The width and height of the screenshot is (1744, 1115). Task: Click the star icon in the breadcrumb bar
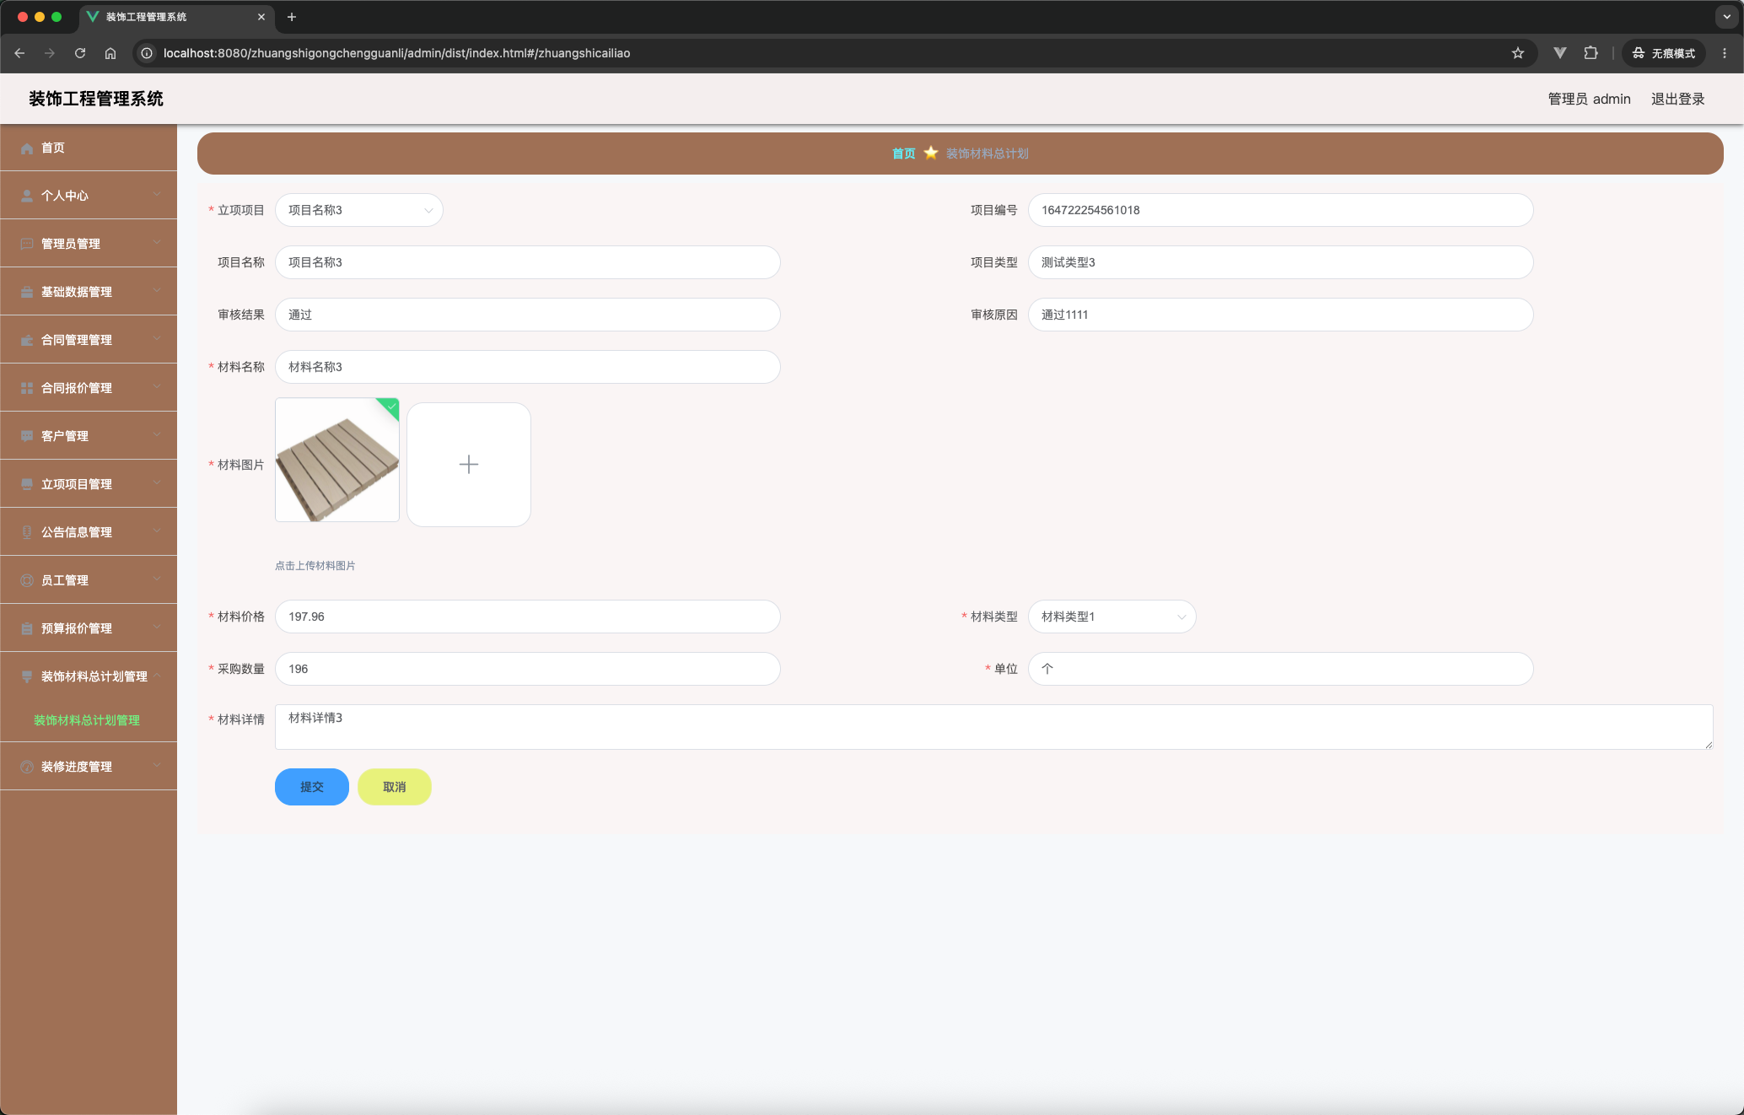pos(931,153)
